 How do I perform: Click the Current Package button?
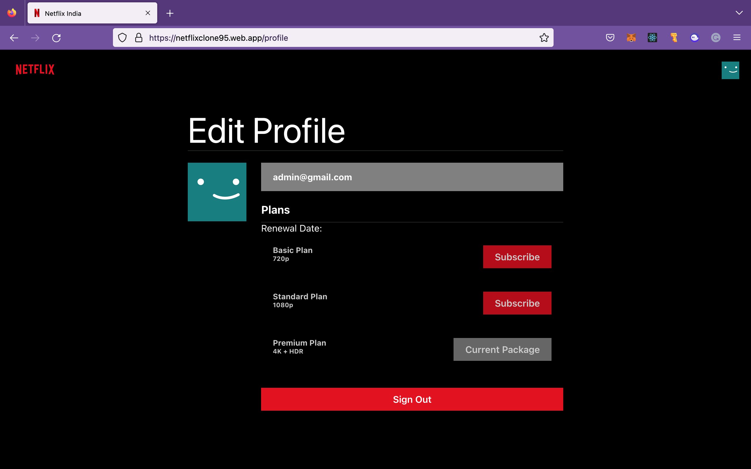(x=502, y=350)
